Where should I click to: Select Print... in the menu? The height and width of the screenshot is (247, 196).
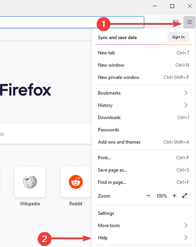[144, 158]
